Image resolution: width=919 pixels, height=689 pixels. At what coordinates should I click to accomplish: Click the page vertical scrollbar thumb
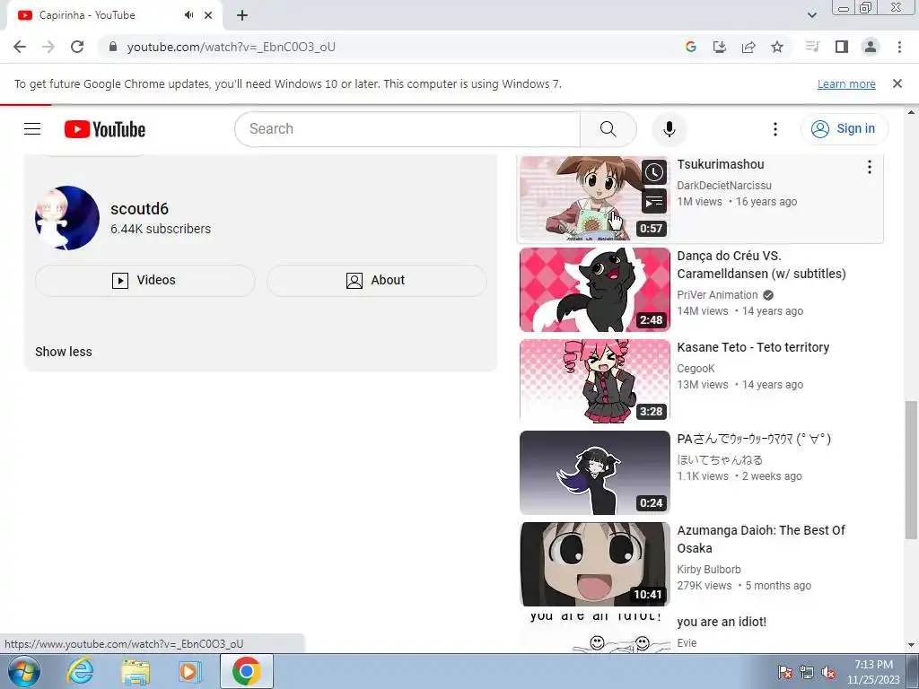point(911,469)
